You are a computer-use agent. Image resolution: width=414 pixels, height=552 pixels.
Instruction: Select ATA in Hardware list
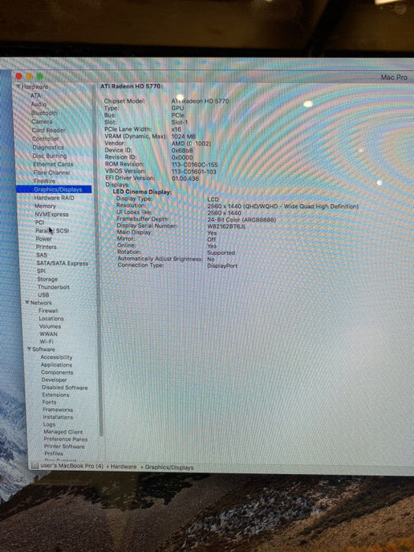(x=35, y=95)
